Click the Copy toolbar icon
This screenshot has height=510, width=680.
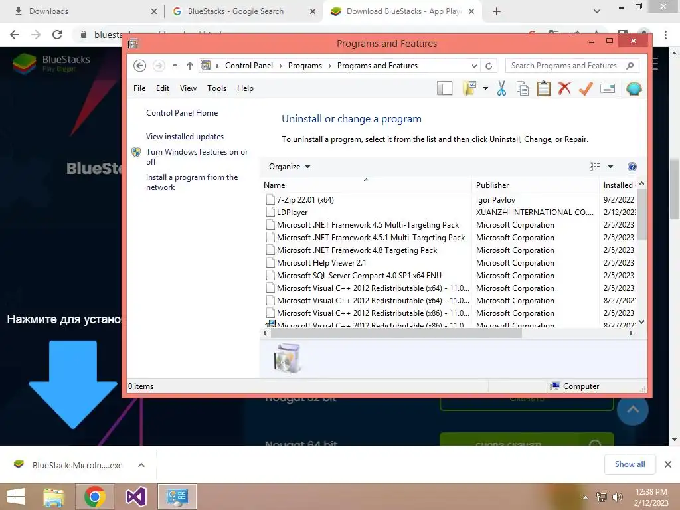523,88
